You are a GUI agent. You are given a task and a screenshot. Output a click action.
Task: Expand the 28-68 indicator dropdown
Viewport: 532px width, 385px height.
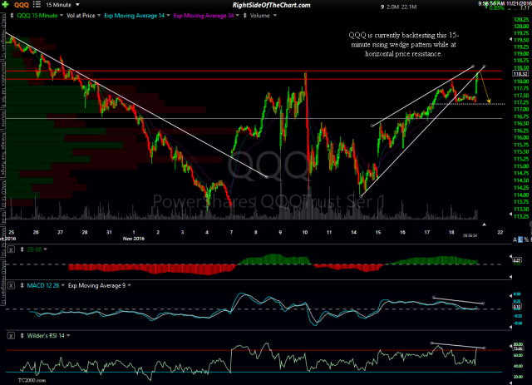pyautogui.click(x=46, y=249)
